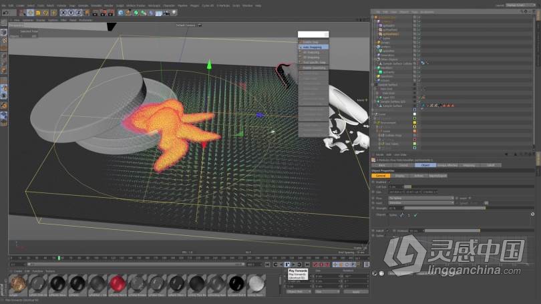Toggle the X axis lock
This screenshot has width=541, height=304.
point(64,13)
